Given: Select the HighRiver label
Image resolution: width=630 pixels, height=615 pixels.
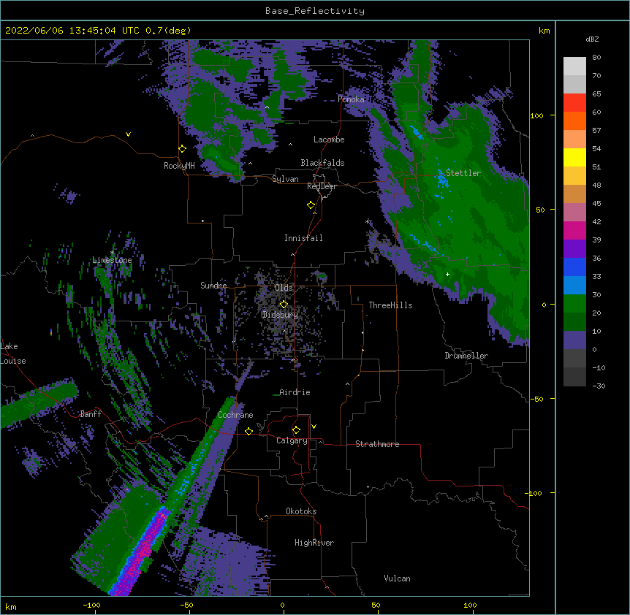Looking at the screenshot, I should coord(314,543).
